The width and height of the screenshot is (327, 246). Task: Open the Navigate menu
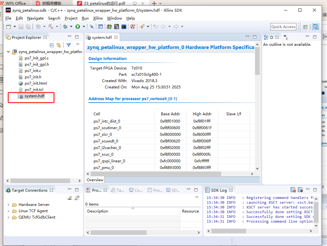coord(35,18)
